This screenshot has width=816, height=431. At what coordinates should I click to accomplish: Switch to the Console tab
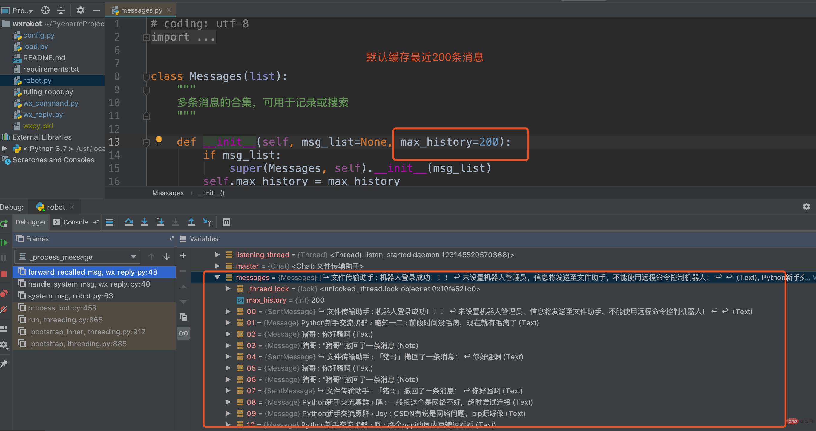[75, 222]
